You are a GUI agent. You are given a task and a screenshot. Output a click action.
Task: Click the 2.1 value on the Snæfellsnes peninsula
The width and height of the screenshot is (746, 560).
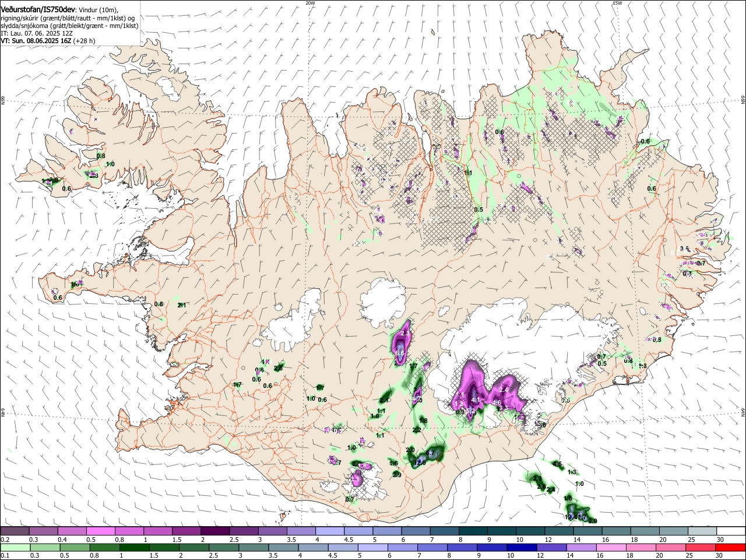[181, 305]
